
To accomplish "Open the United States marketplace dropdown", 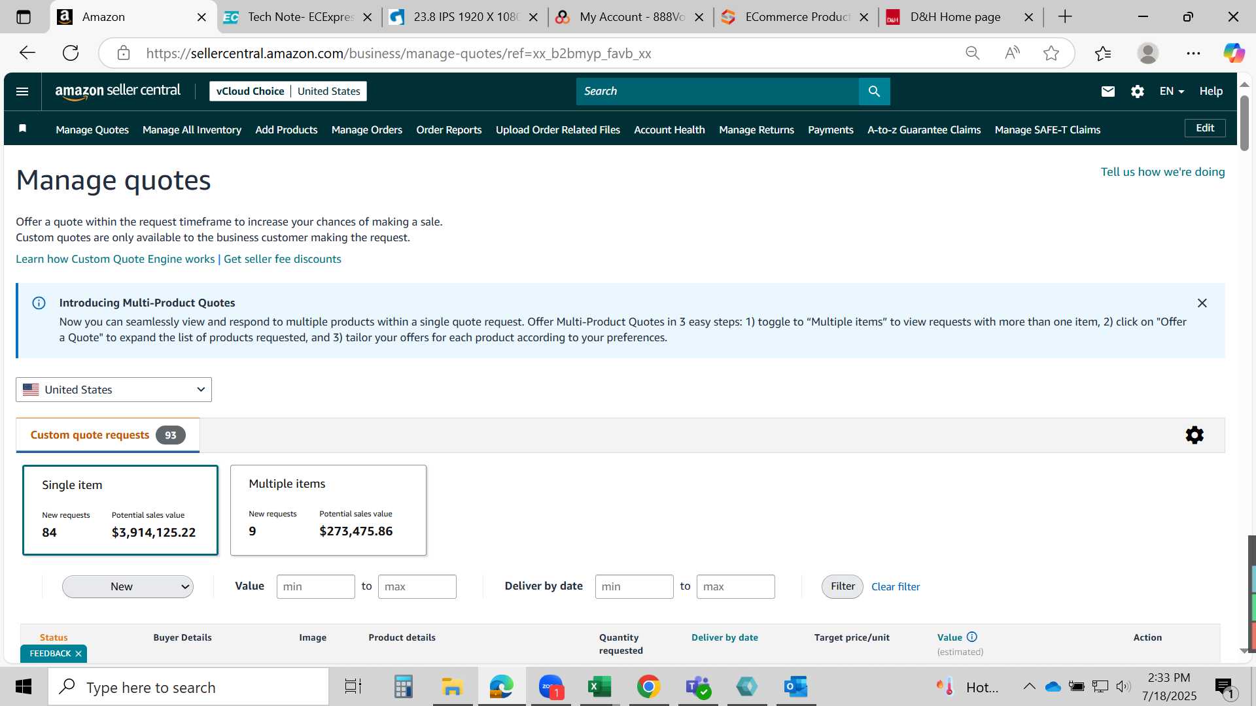I will coord(114,390).
